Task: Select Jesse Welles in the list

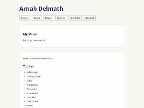Action: [x=32, y=93]
